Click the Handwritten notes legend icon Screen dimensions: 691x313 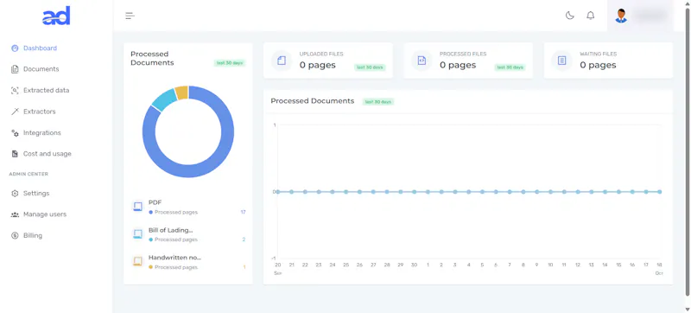(x=138, y=261)
